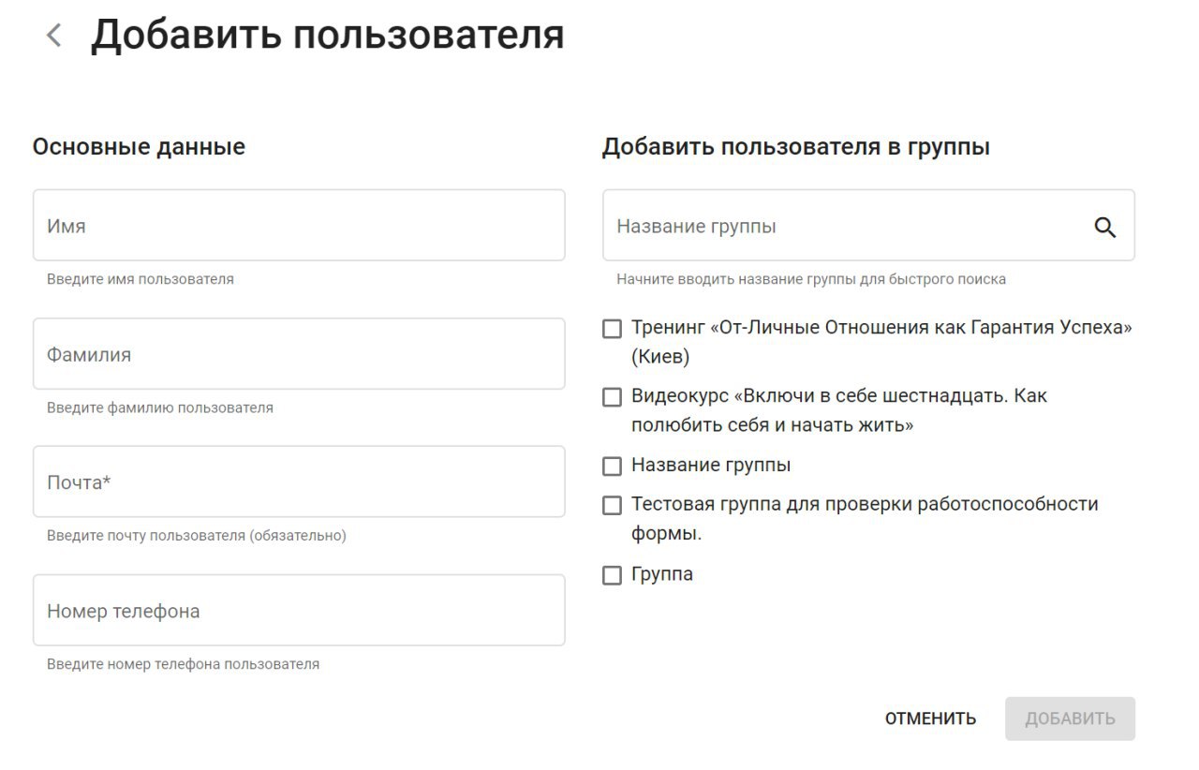Click into the Фамилия field

pyautogui.click(x=299, y=354)
